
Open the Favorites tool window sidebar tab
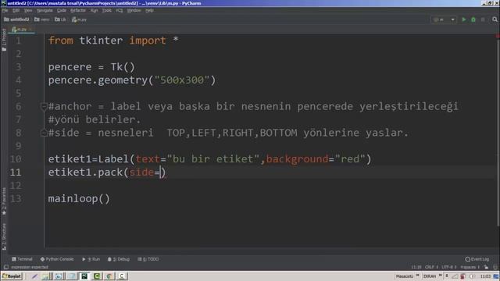coord(4,201)
